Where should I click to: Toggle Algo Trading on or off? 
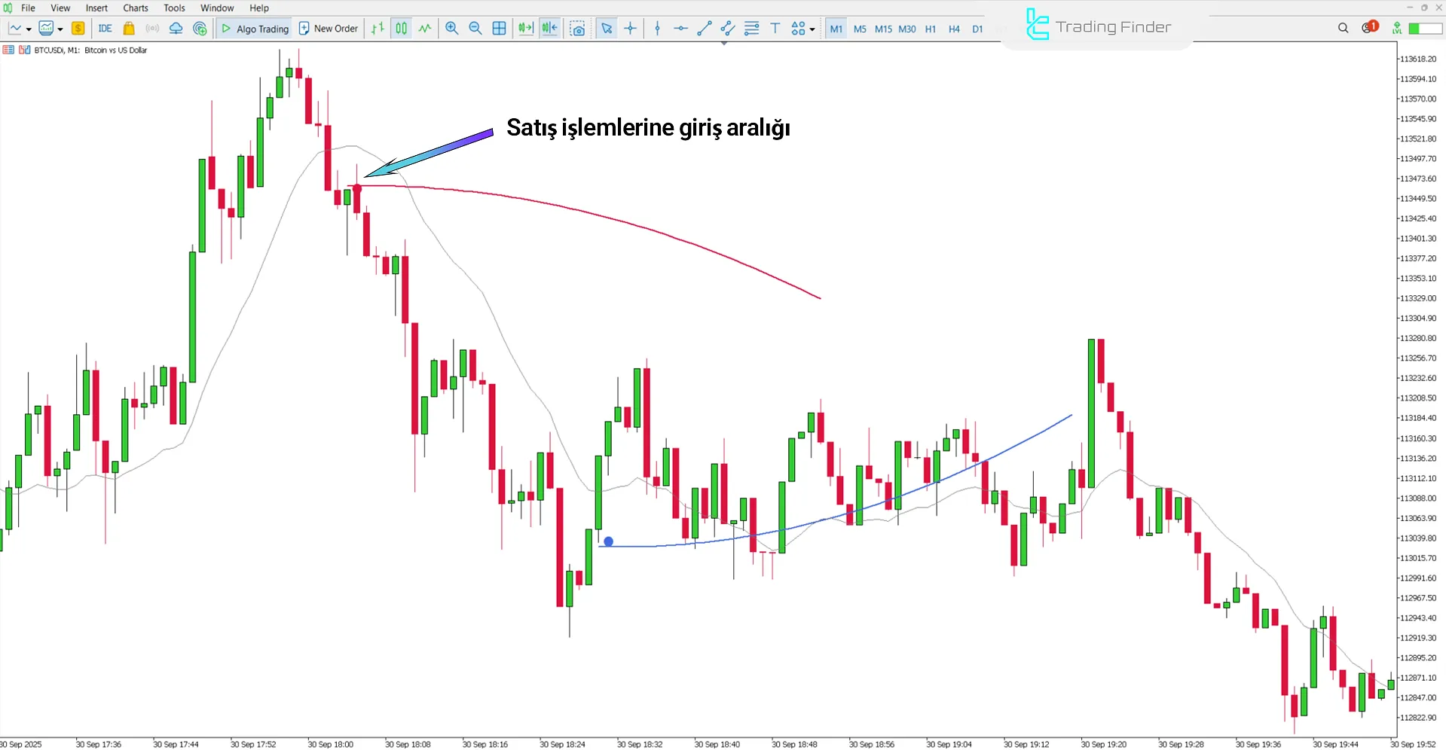coord(255,29)
